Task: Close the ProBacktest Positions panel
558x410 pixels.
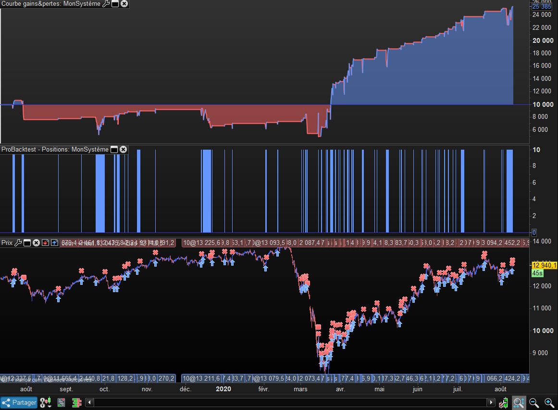Action: pos(123,150)
